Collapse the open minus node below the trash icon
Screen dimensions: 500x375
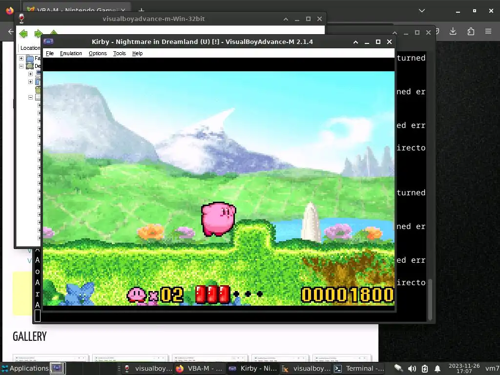[x=30, y=97]
